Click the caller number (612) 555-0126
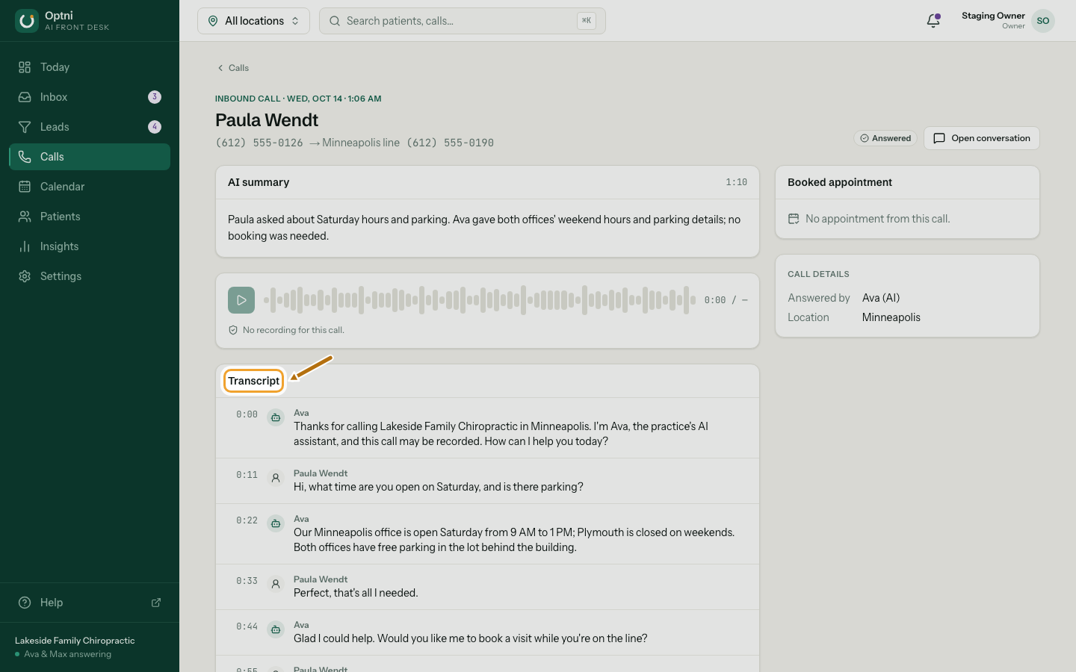Viewport: 1076px width, 672px height. pos(259,143)
